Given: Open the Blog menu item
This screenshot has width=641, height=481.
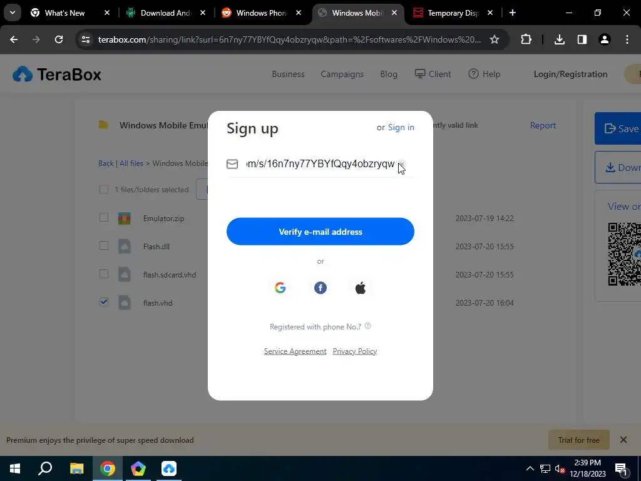Looking at the screenshot, I should click(x=389, y=74).
